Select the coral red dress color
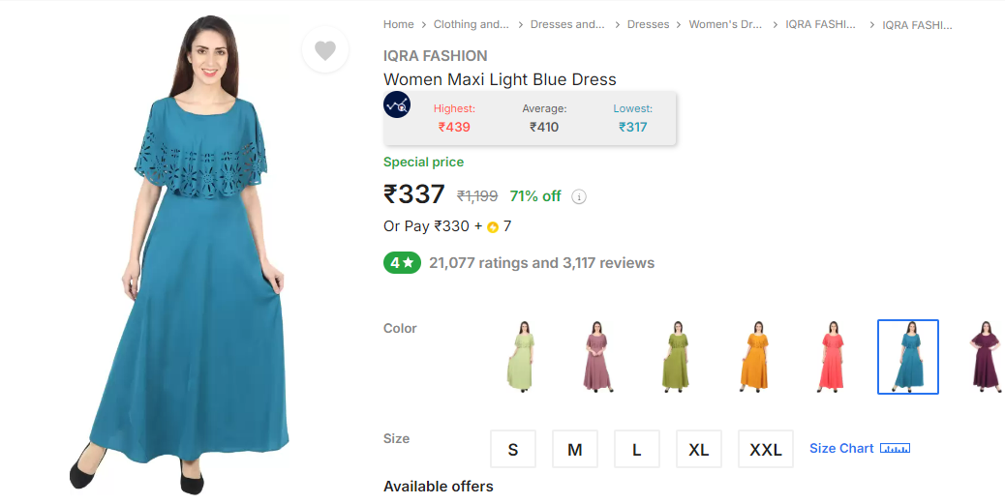This screenshot has height=504, width=1005. (x=831, y=357)
